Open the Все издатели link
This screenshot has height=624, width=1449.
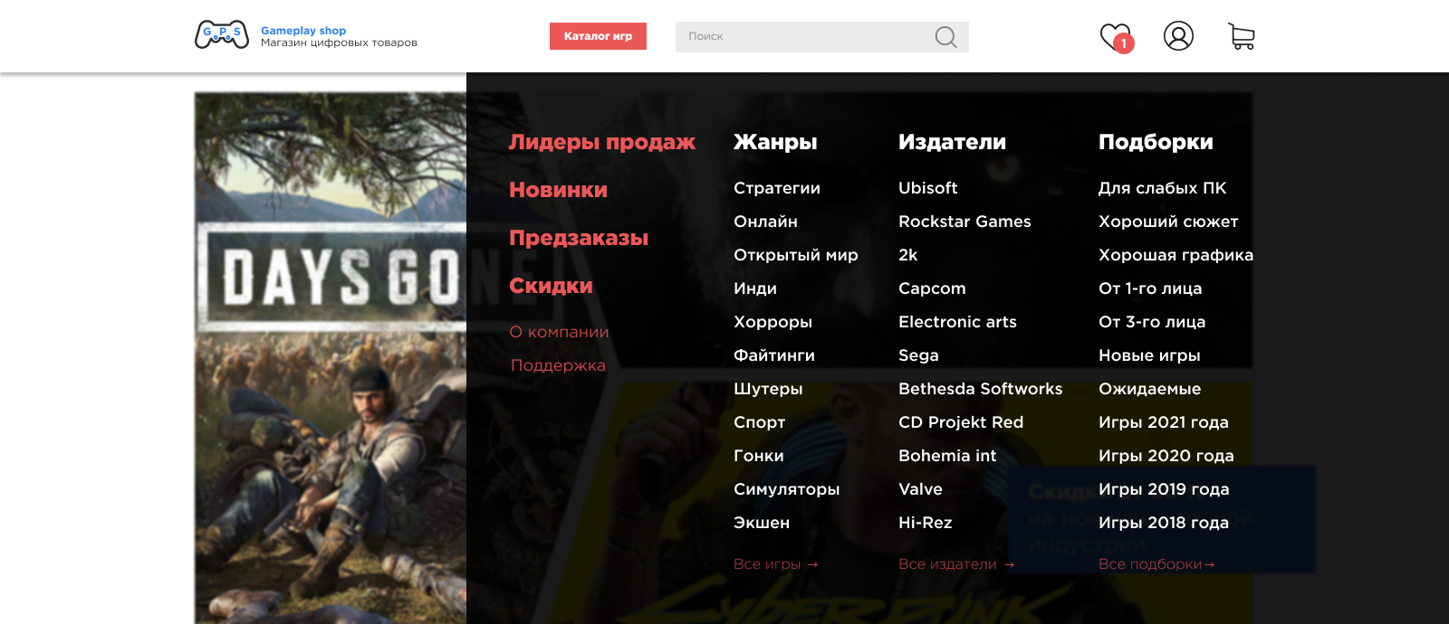(956, 564)
